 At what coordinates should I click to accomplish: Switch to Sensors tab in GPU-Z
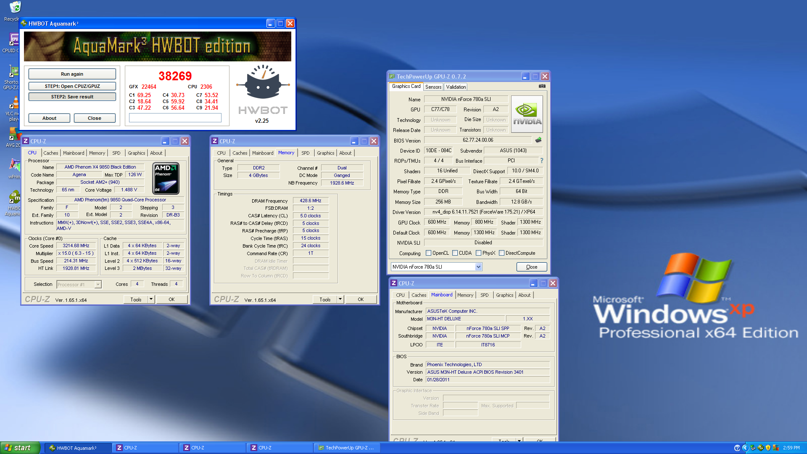point(433,87)
